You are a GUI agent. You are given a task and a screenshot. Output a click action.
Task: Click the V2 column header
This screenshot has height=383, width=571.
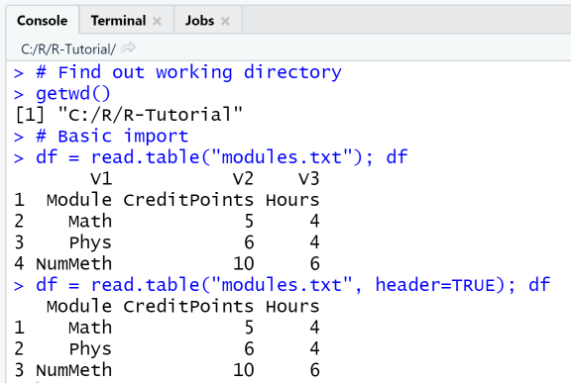click(243, 178)
